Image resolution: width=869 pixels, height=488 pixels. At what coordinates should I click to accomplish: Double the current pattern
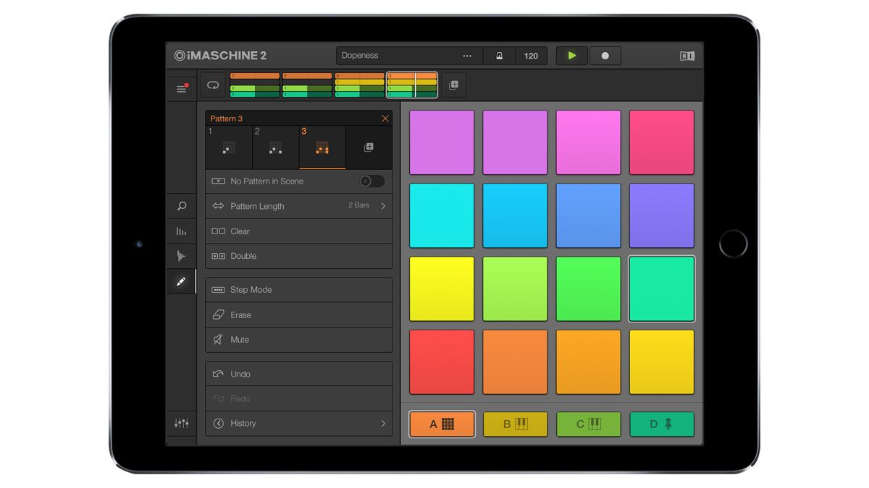click(298, 256)
